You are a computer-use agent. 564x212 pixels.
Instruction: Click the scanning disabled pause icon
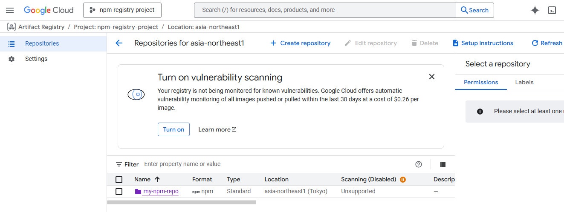[x=403, y=180]
